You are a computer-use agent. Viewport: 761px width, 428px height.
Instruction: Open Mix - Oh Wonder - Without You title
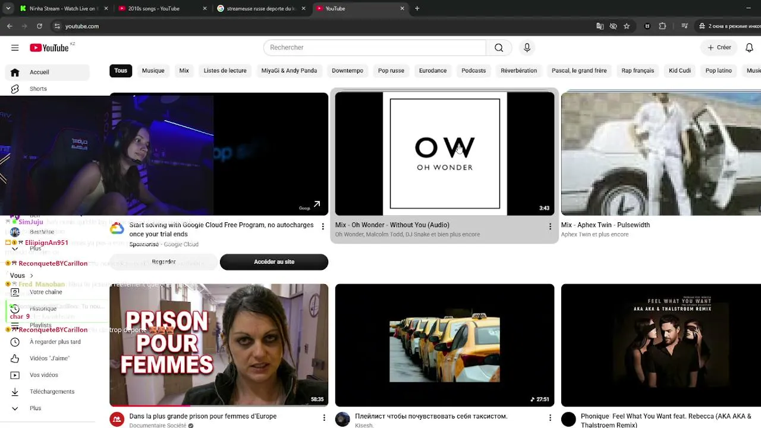pos(392,225)
